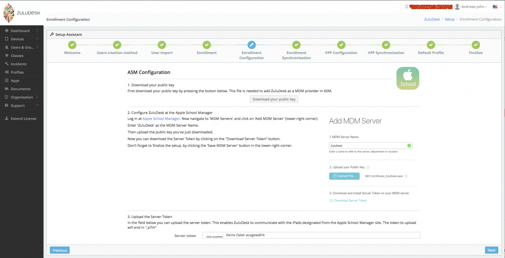Expand the Devices menu chevron

[37, 39]
